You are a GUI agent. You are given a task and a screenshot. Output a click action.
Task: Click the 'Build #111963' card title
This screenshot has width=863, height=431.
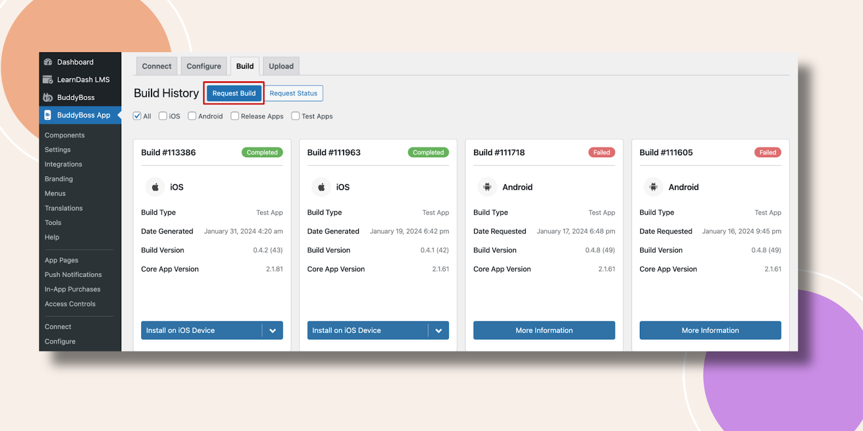tap(334, 152)
